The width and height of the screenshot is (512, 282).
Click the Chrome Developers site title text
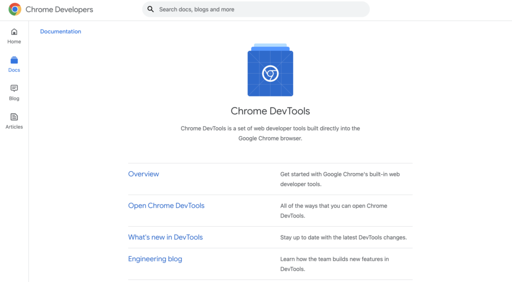pyautogui.click(x=59, y=9)
